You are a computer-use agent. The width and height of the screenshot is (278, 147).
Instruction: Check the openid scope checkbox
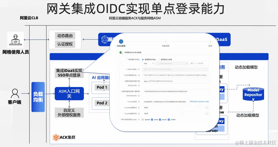(143, 119)
